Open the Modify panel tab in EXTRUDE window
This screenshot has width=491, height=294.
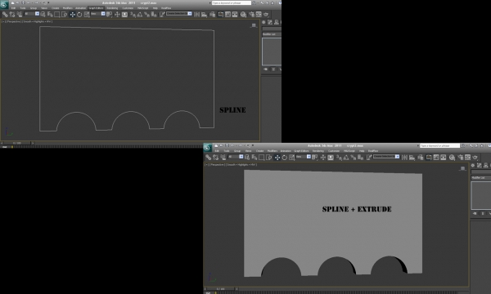coord(479,165)
